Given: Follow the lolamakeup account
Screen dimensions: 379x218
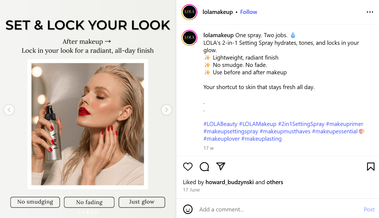Looking at the screenshot, I should (x=249, y=12).
